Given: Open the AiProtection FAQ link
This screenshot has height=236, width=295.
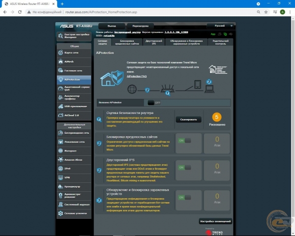Looking at the screenshot, I should click(137, 76).
